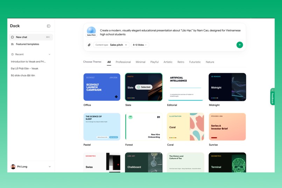Choose the Sunrise theme thumbnail
Image resolution: width=282 pixels, height=188 pixels.
coord(227,127)
